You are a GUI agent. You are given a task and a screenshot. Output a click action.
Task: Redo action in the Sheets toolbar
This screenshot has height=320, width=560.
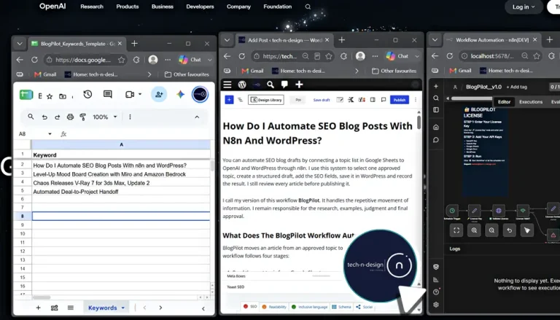click(x=57, y=117)
